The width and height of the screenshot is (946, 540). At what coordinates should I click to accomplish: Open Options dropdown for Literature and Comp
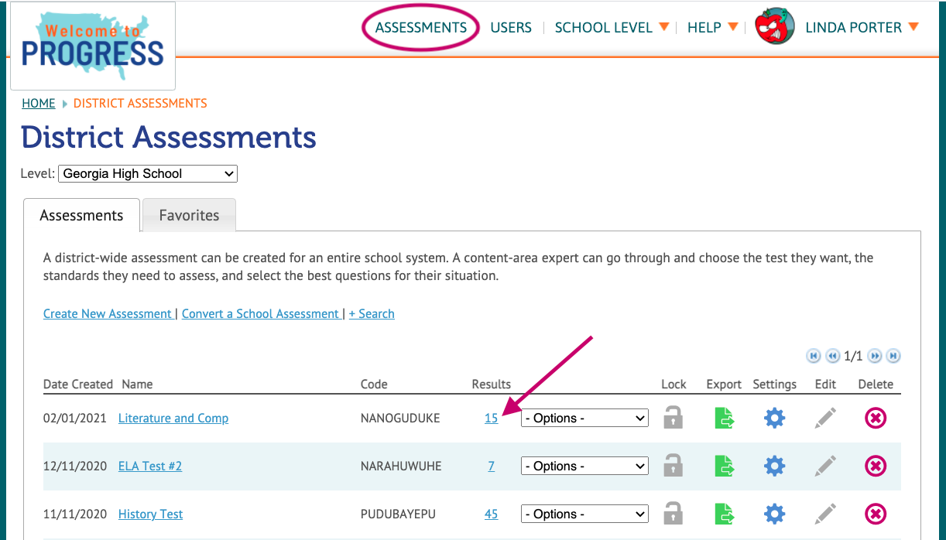[x=584, y=418]
